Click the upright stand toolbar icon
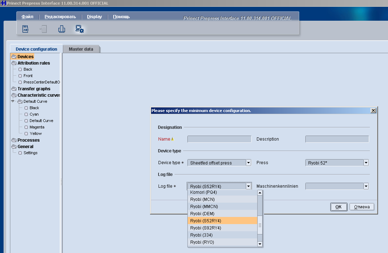Viewport: 388px width, 253px height. click(x=62, y=29)
